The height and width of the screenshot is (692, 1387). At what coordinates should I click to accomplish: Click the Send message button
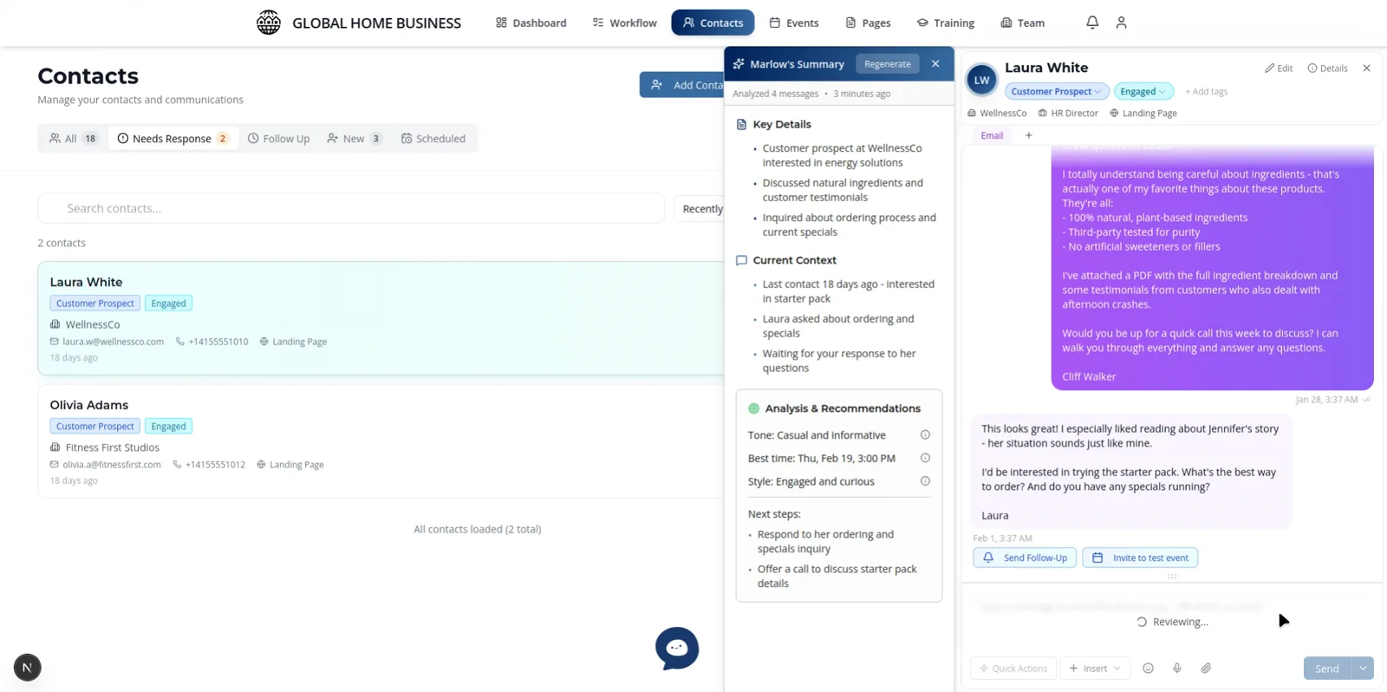(x=1327, y=668)
